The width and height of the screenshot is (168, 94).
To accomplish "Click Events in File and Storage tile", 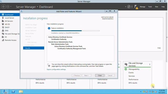I will pos(131,73).
